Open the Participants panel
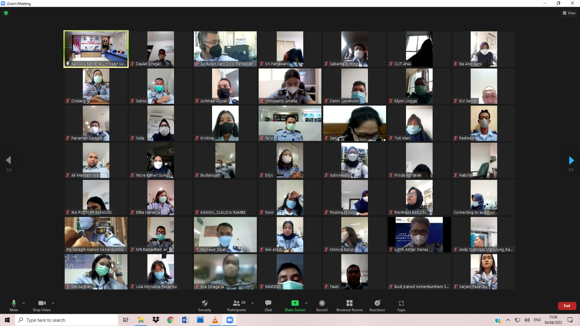This screenshot has width=580, height=326. point(237,305)
